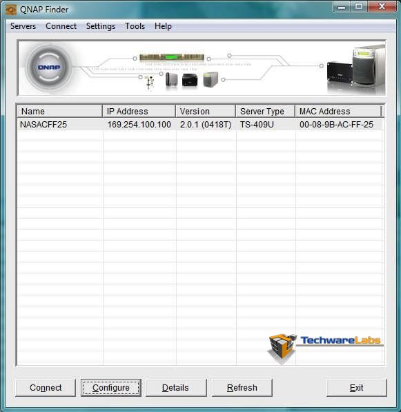Sort by Name column header

[60, 111]
